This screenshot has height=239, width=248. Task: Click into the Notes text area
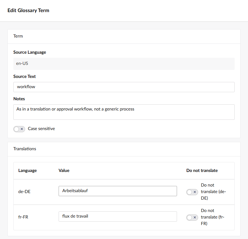124,112
